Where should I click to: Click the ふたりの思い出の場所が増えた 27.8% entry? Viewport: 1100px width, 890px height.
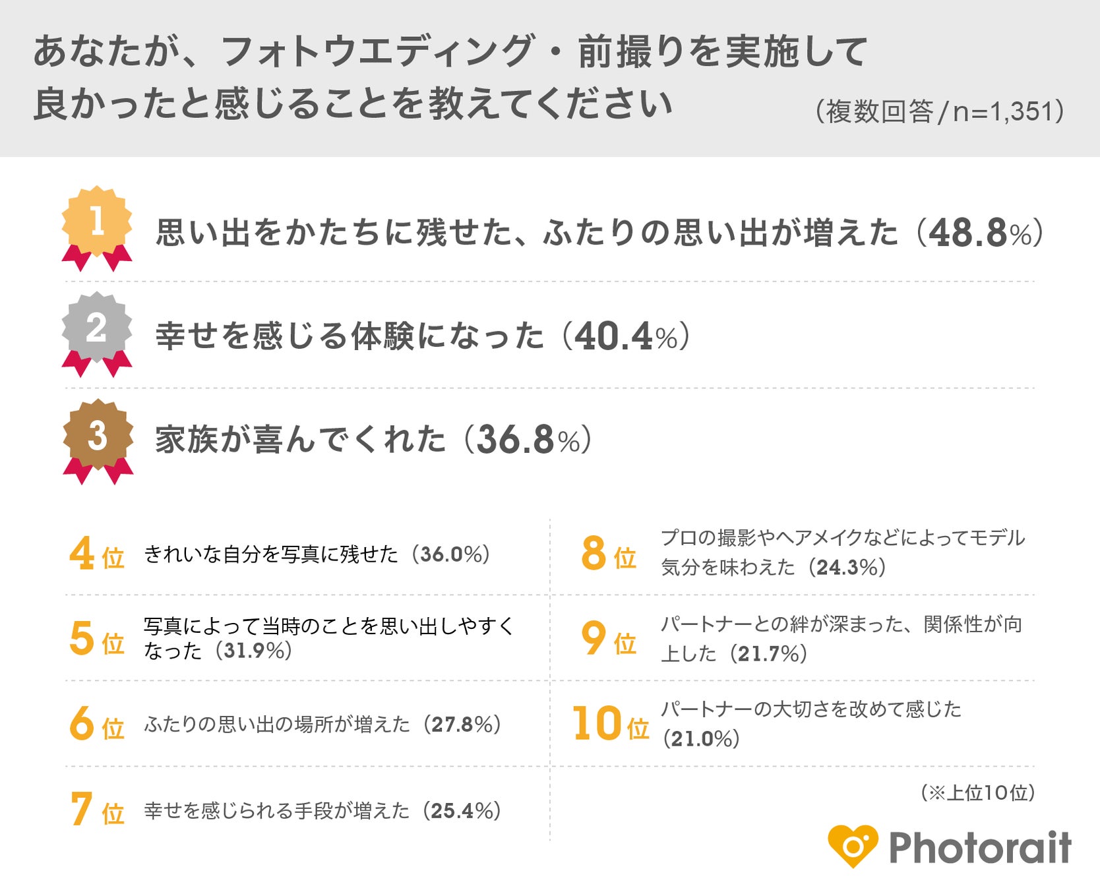[322, 725]
